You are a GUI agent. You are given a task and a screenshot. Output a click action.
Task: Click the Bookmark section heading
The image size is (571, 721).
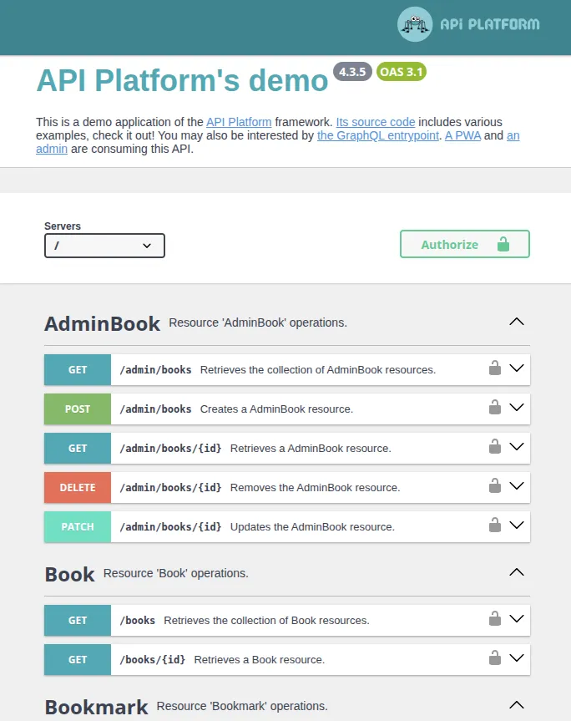pyautogui.click(x=97, y=707)
